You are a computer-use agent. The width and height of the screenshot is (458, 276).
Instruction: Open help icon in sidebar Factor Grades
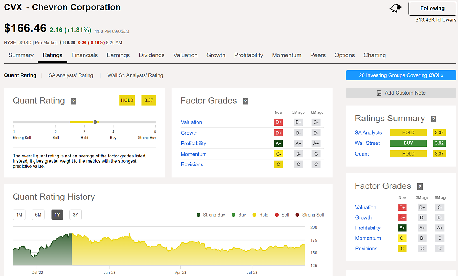(420, 187)
